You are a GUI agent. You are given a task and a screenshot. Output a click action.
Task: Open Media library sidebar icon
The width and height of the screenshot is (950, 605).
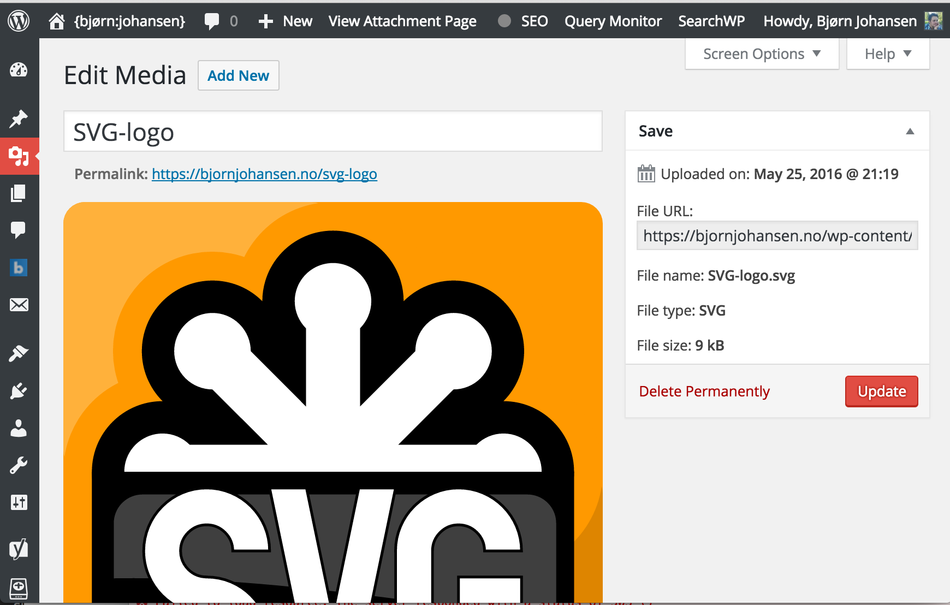[19, 156]
